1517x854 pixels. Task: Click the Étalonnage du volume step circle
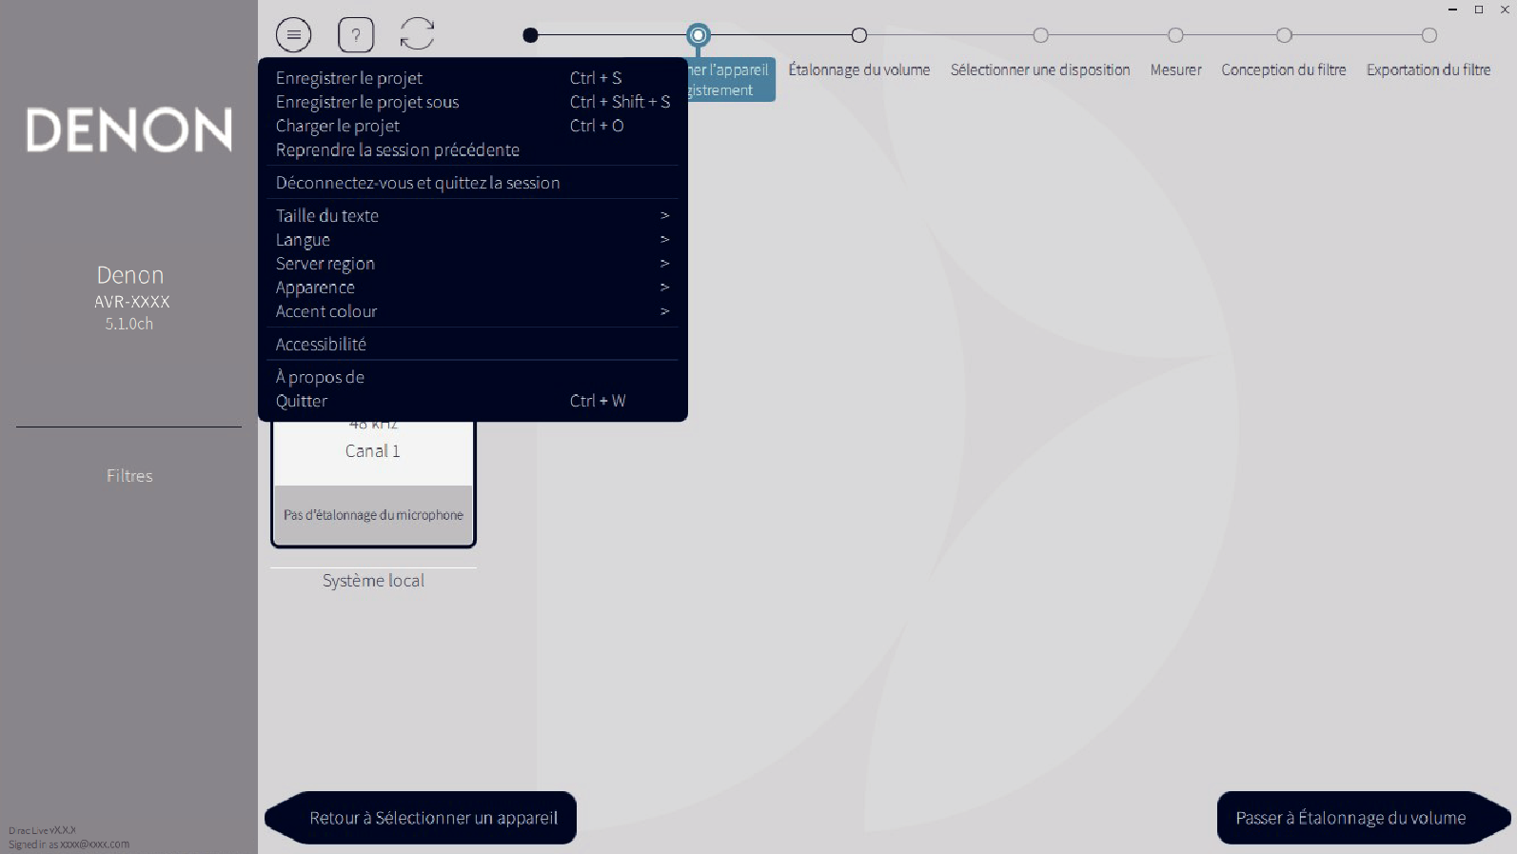(859, 35)
